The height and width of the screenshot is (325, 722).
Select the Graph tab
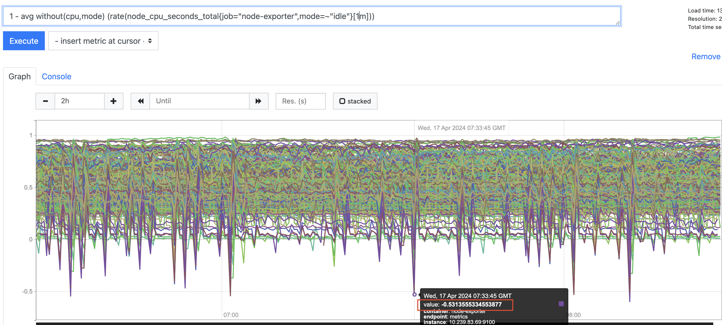point(19,76)
